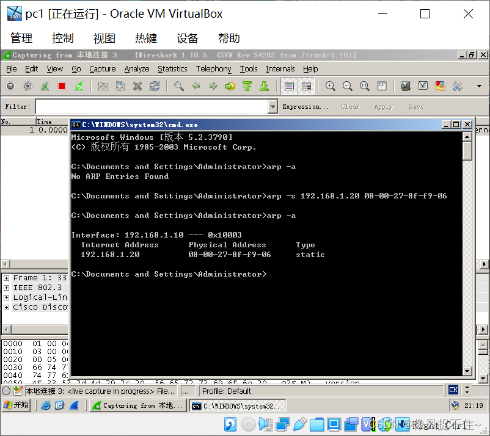Click VirtualBox USB status icon

pos(300,424)
